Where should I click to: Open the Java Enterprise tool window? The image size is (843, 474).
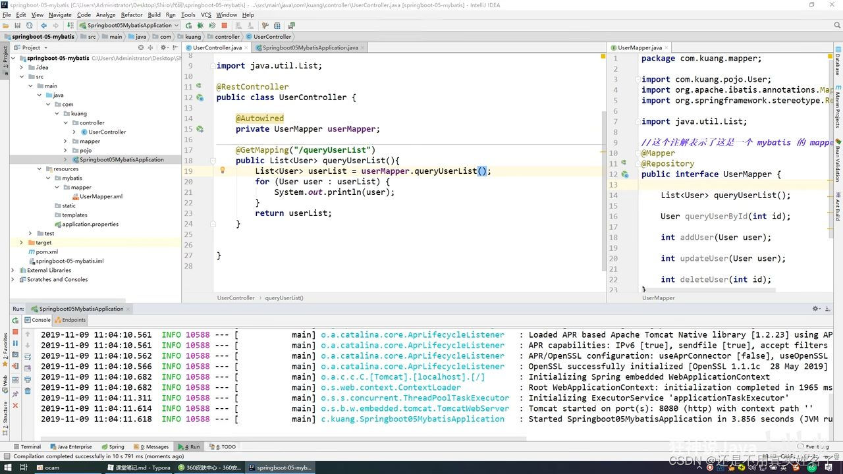click(x=70, y=446)
